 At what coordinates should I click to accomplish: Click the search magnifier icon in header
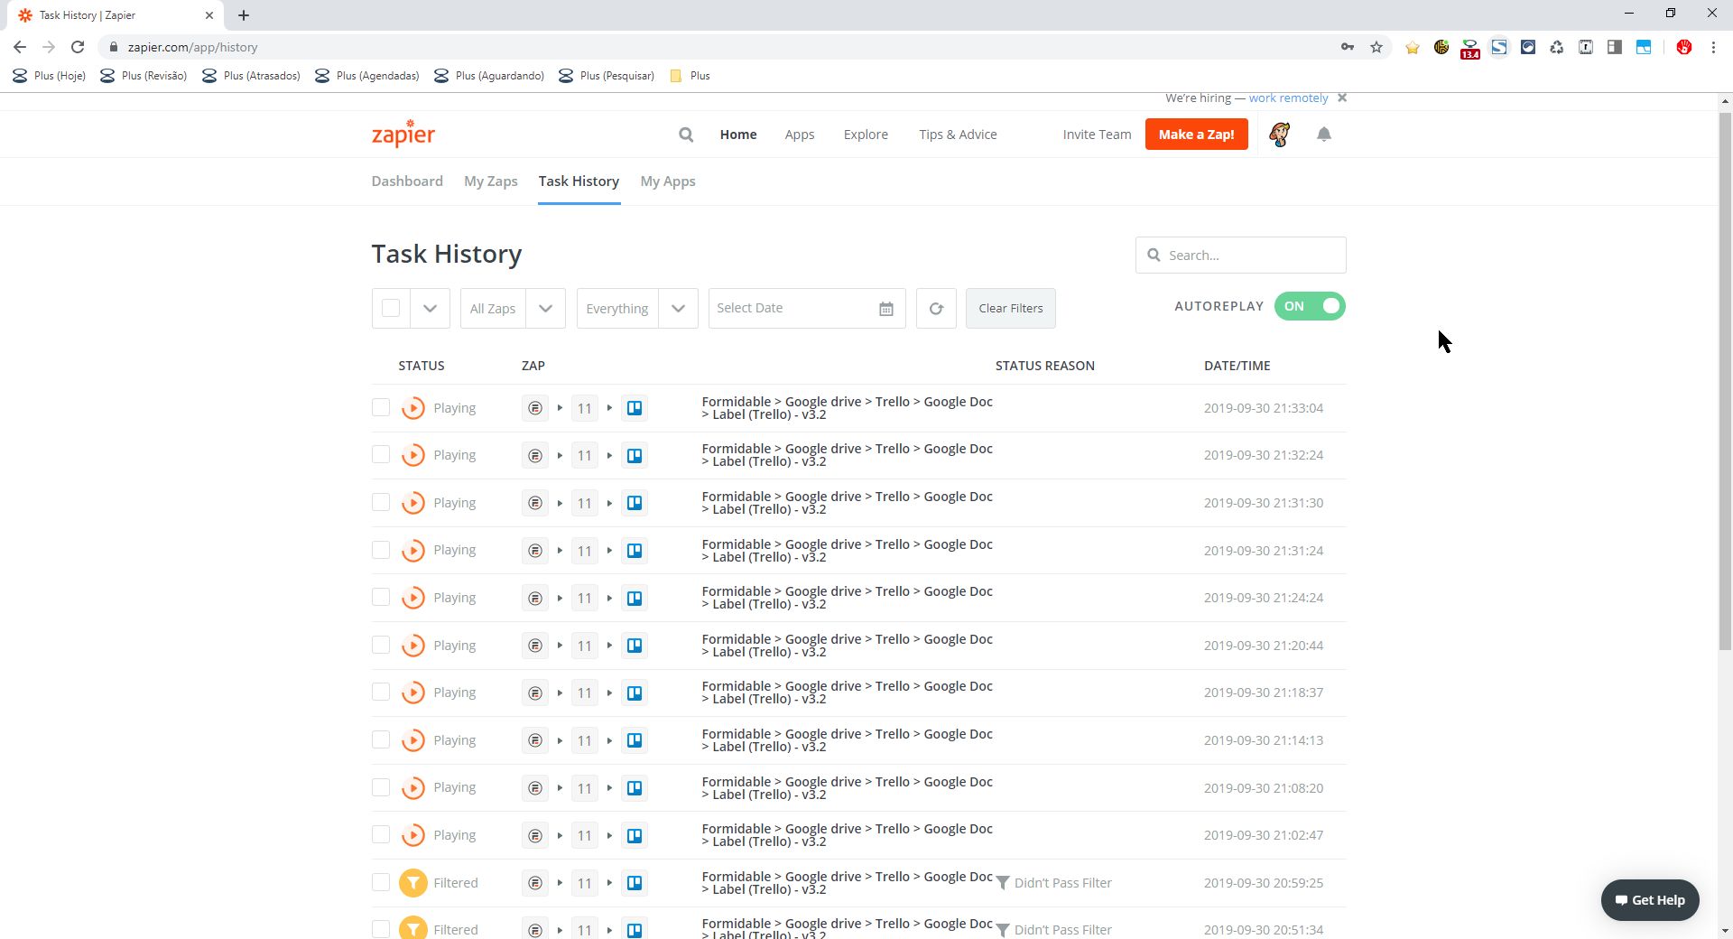coord(686,135)
